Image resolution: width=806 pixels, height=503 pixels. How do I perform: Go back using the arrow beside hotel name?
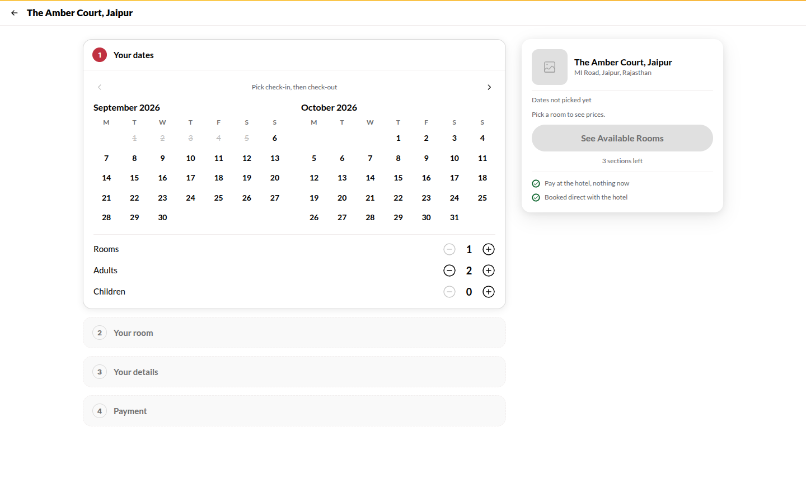point(15,13)
